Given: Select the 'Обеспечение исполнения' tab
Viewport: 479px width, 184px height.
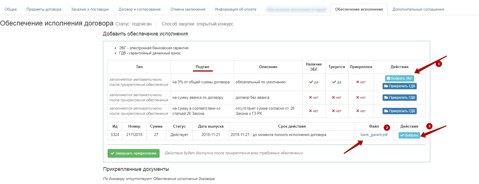Looking at the screenshot, I should point(359,9).
